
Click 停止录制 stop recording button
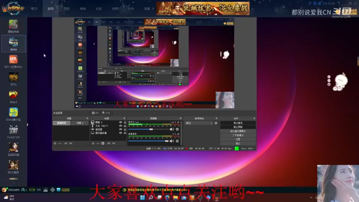(x=238, y=127)
